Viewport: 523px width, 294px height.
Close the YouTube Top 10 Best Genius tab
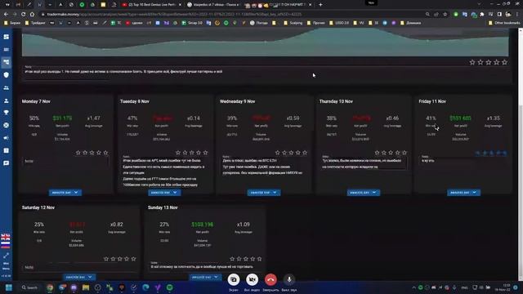tap(180, 5)
